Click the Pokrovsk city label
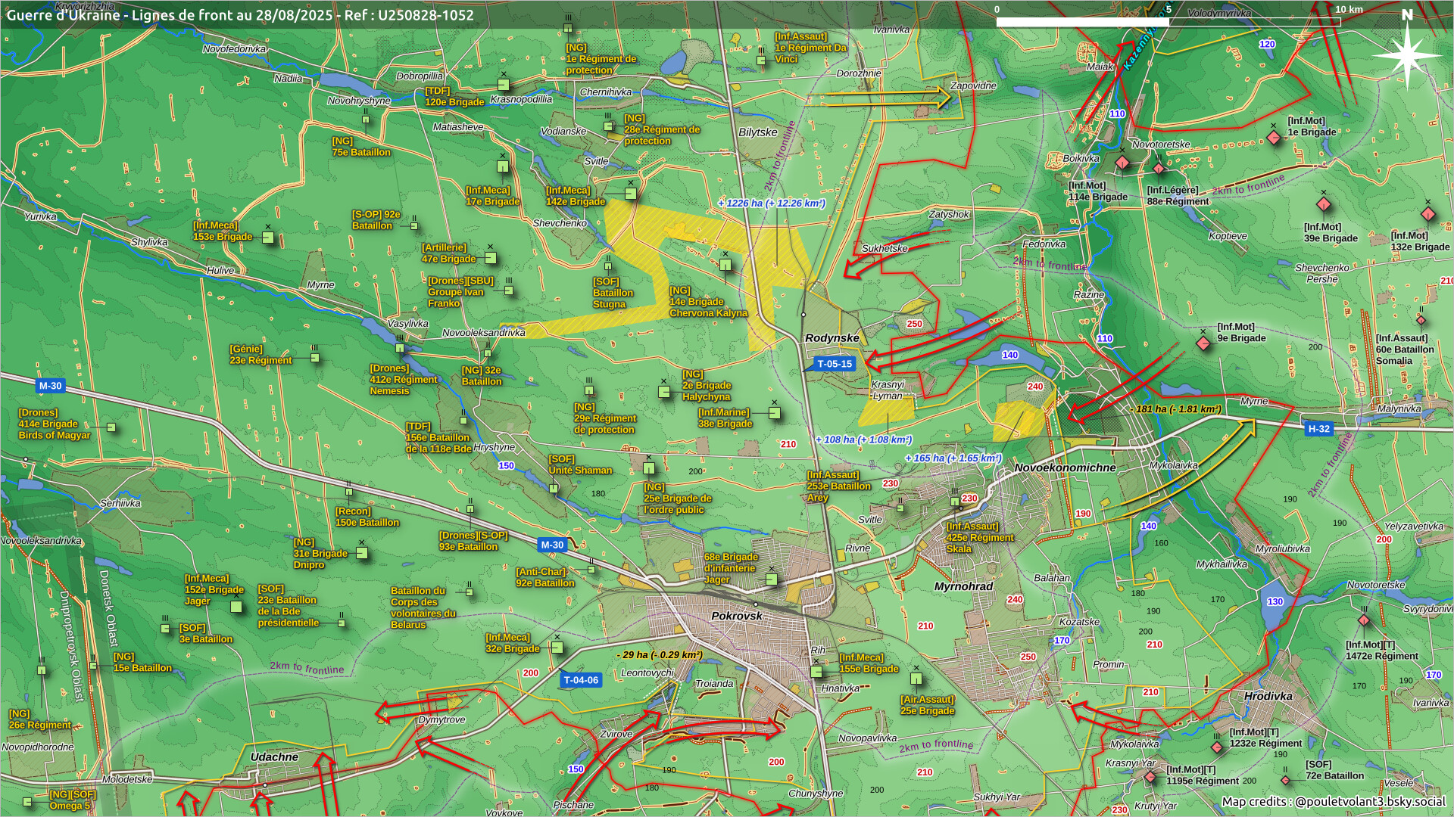1454x817 pixels. [737, 616]
